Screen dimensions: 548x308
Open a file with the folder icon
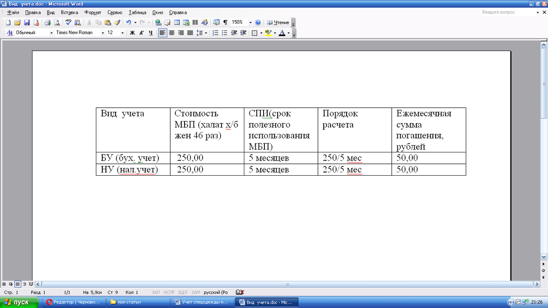click(x=17, y=22)
